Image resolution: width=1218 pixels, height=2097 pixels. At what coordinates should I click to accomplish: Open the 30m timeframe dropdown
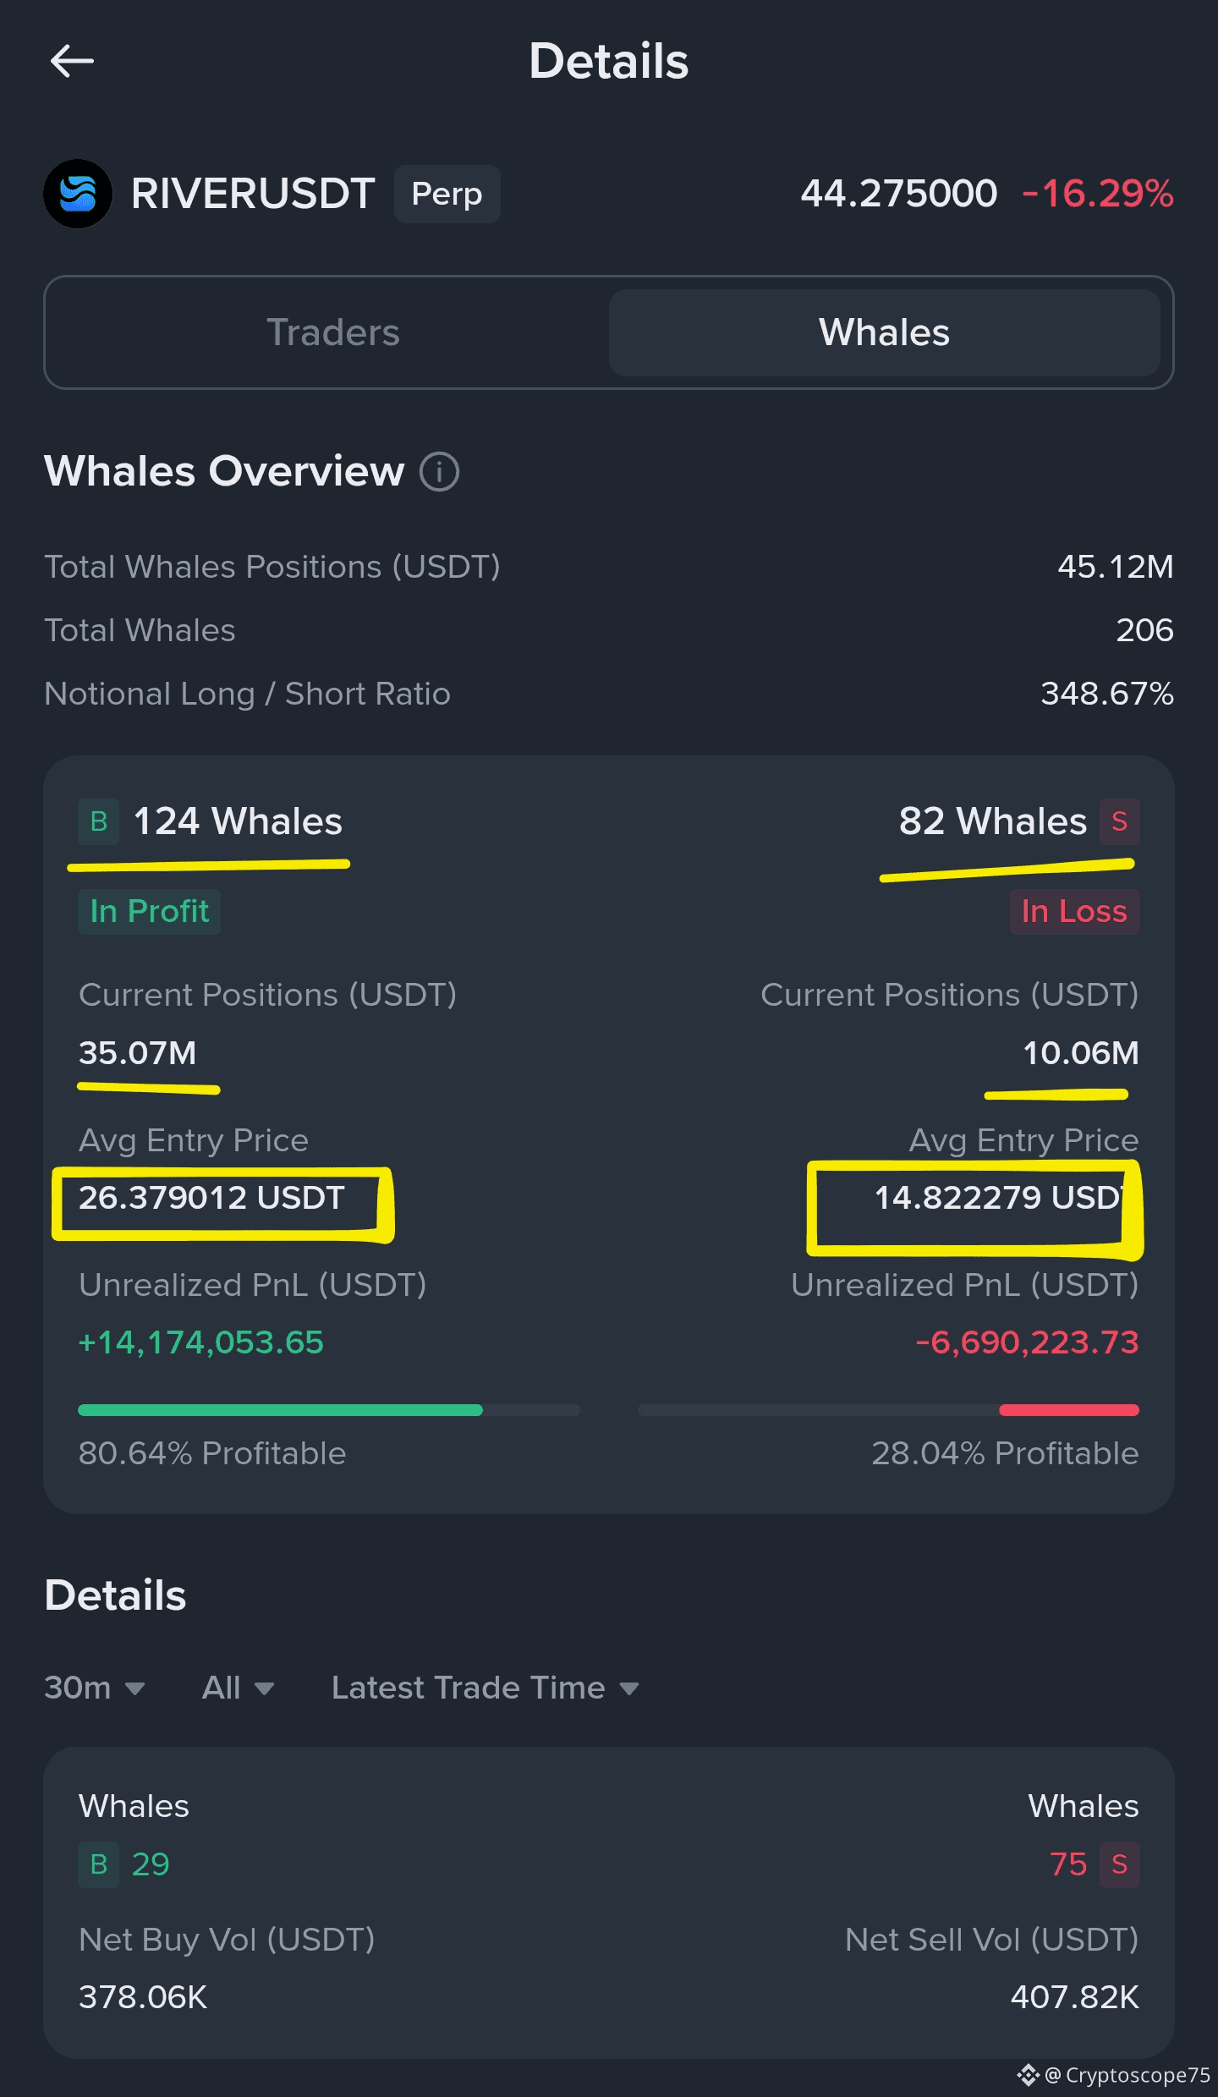click(95, 1688)
